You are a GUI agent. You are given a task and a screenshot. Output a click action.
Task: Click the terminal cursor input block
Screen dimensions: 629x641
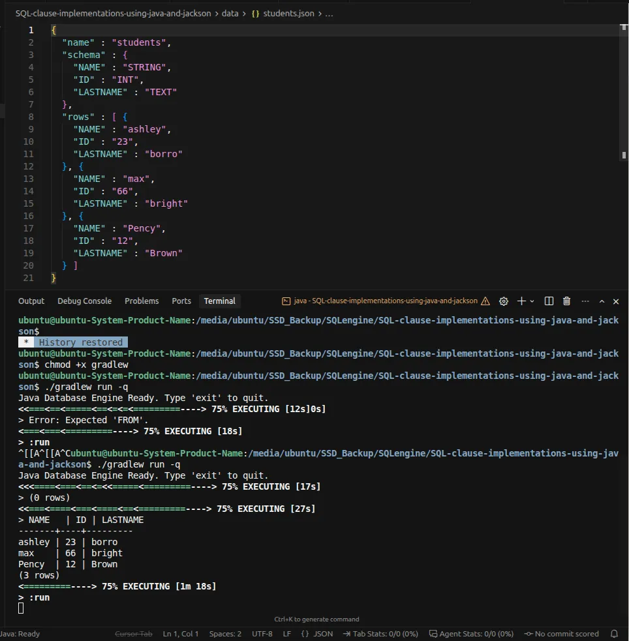point(21,608)
